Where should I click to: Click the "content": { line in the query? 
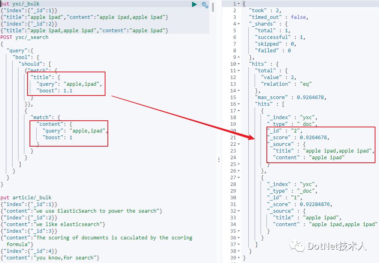click(x=54, y=124)
